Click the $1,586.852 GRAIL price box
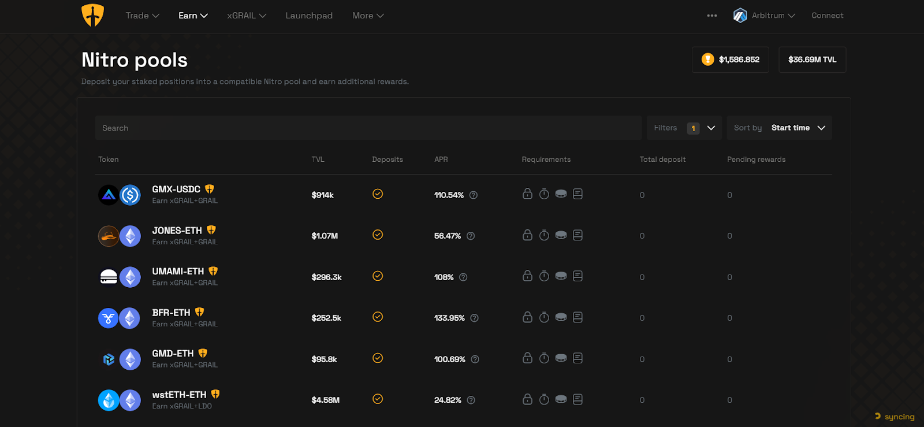The width and height of the screenshot is (924, 427). coord(731,60)
